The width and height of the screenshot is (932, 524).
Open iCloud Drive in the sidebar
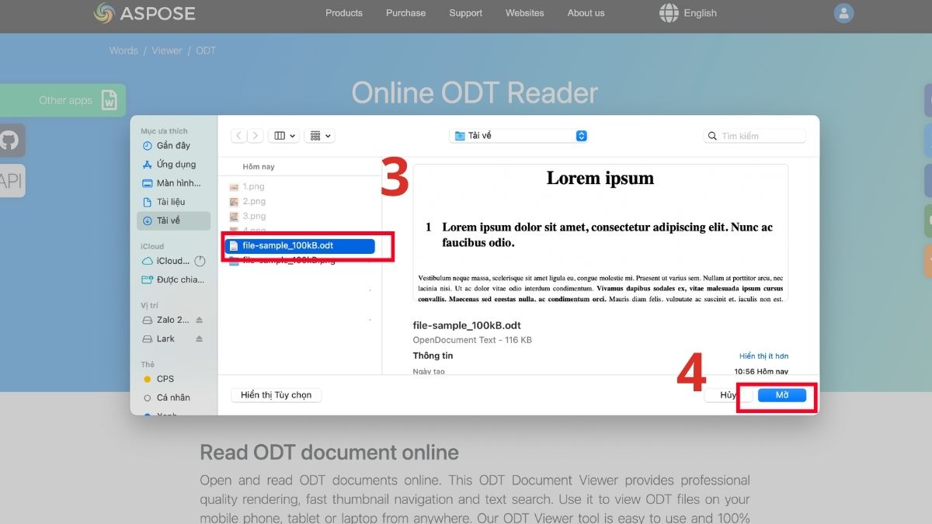[165, 261]
